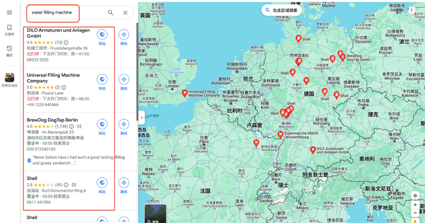The width and height of the screenshot is (425, 223).
Task: Click the magnifier search icon
Action: [111, 13]
